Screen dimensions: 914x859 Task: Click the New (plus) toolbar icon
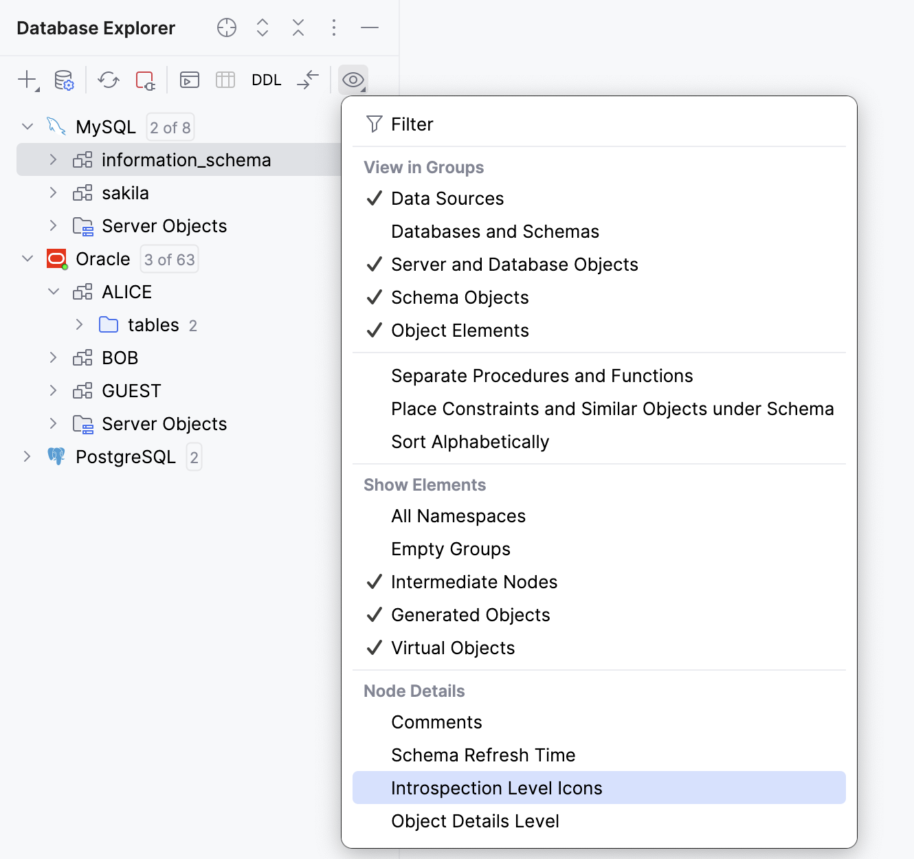pyautogui.click(x=27, y=80)
